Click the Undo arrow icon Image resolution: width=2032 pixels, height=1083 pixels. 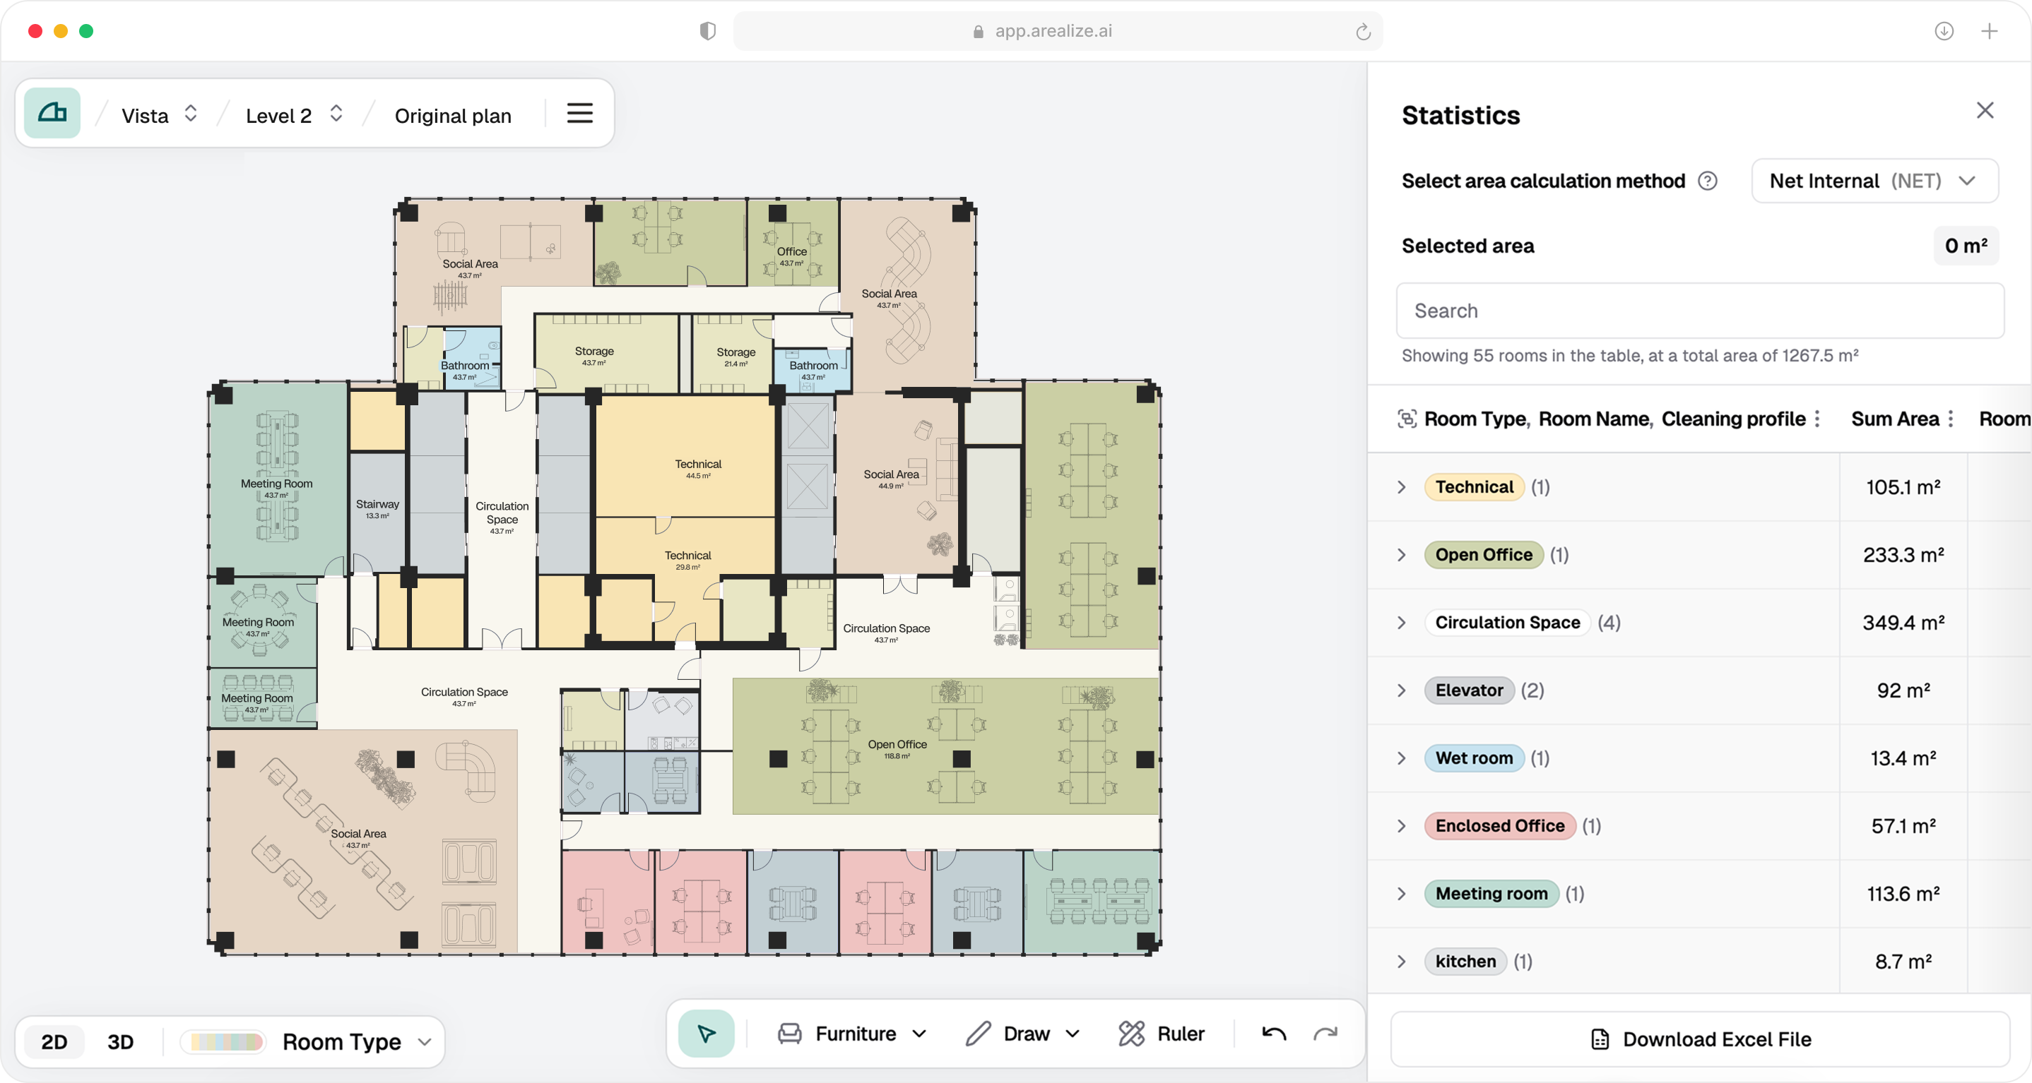coord(1272,1034)
